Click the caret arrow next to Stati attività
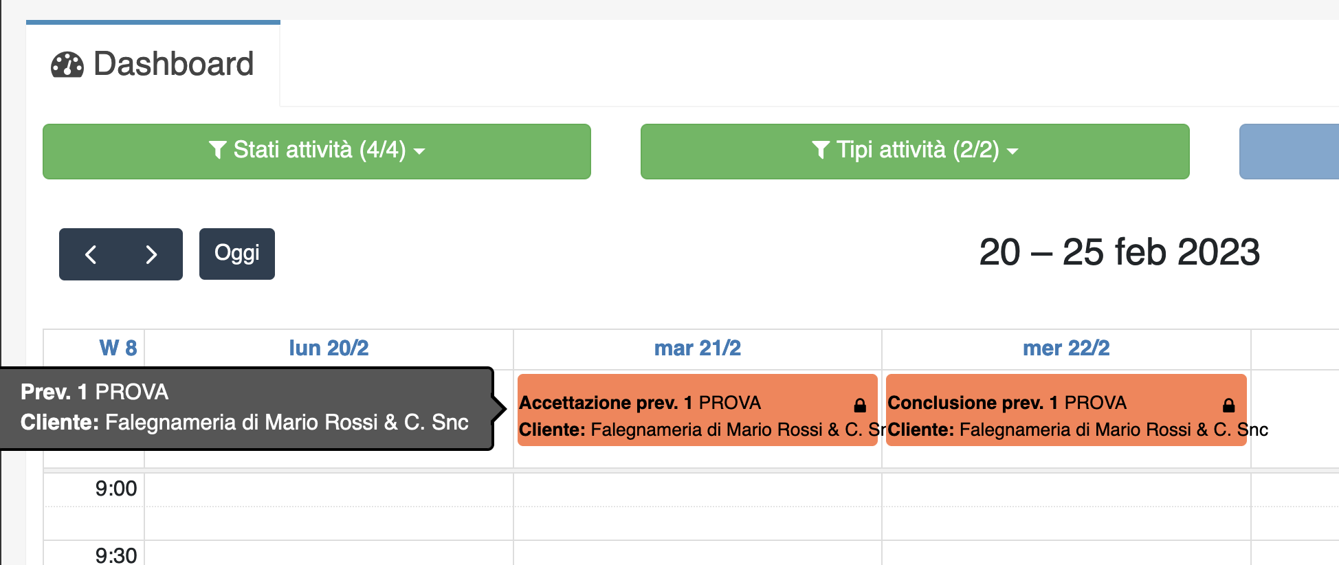This screenshot has height=565, width=1339. click(x=420, y=153)
